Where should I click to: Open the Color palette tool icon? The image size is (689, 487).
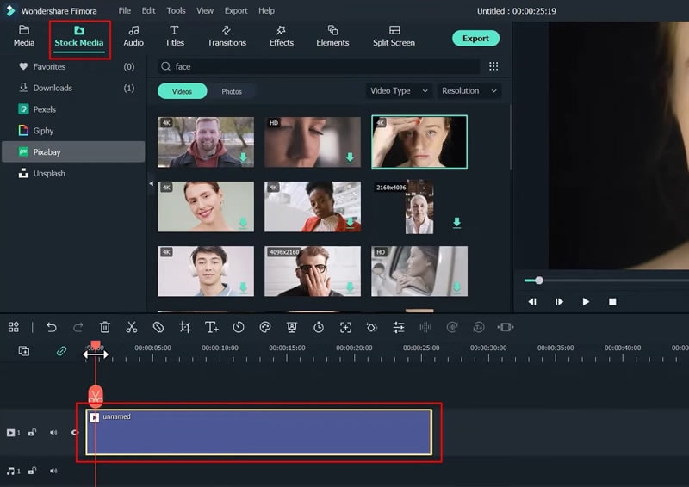coord(265,327)
